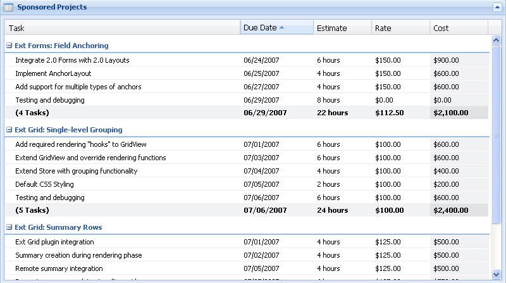Image resolution: width=506 pixels, height=283 pixels.
Task: Click the $0.00 rate cell
Action: click(384, 100)
